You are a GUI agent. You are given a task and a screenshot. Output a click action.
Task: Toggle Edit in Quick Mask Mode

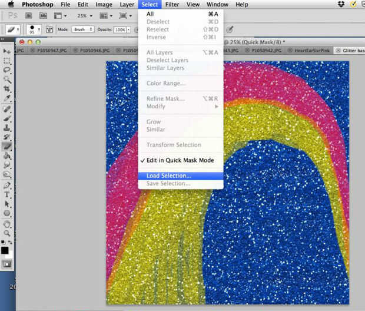click(x=180, y=160)
